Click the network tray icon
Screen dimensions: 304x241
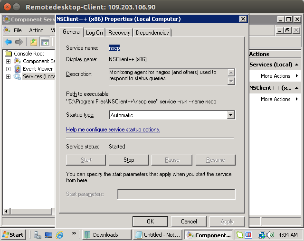(262, 235)
